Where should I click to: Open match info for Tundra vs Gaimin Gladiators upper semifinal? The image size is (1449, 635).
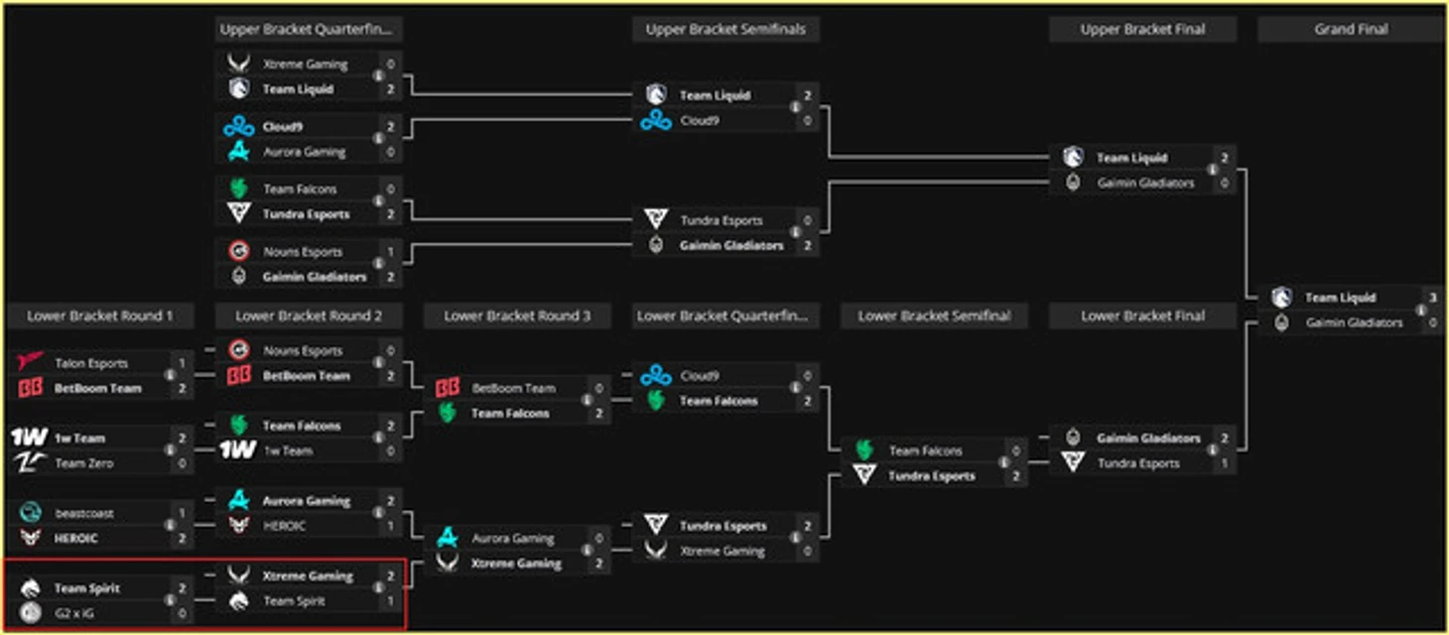795,233
